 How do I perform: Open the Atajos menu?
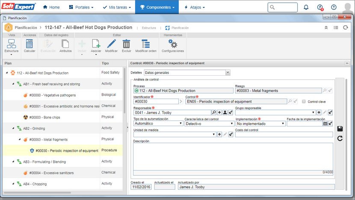point(195,7)
